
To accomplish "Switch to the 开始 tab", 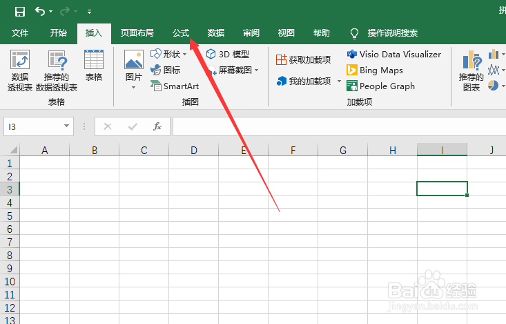I will (x=59, y=32).
